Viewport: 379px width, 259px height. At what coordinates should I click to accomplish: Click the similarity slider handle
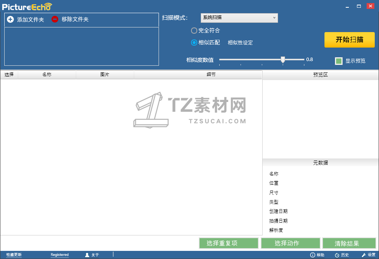[283, 60]
